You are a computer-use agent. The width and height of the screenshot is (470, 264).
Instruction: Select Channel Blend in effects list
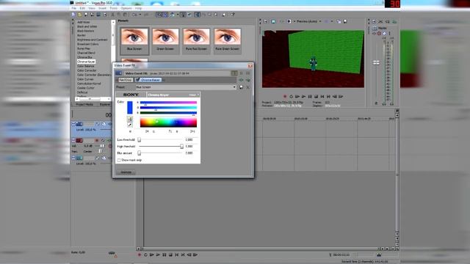click(x=86, y=53)
